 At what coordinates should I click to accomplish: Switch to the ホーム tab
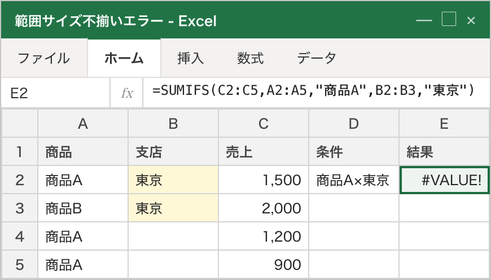click(124, 58)
